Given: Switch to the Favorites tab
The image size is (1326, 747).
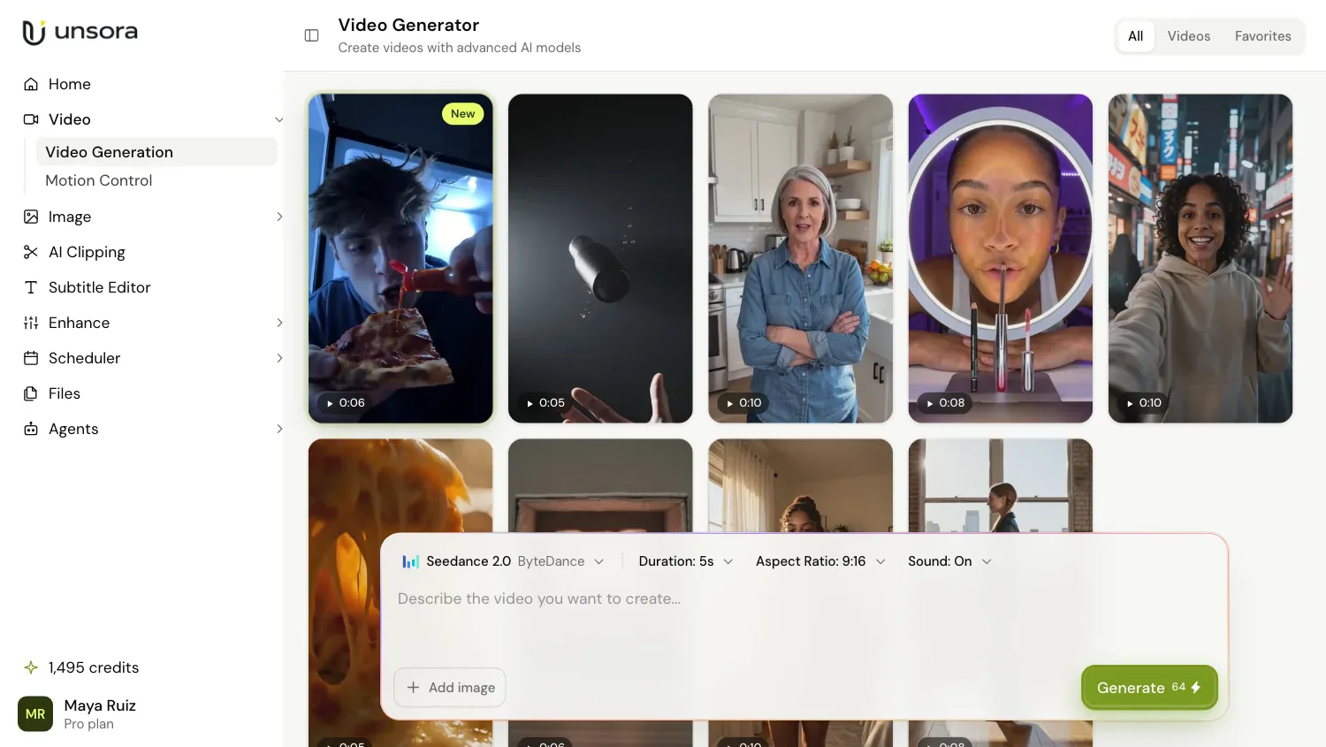Looking at the screenshot, I should [1262, 36].
